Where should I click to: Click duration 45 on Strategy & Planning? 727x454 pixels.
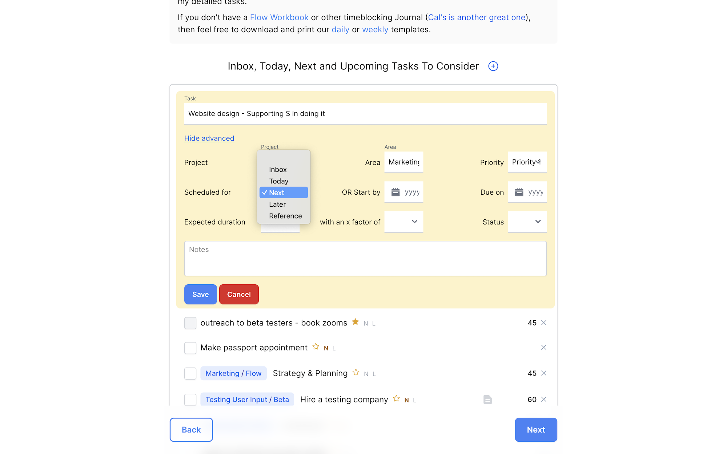click(532, 373)
